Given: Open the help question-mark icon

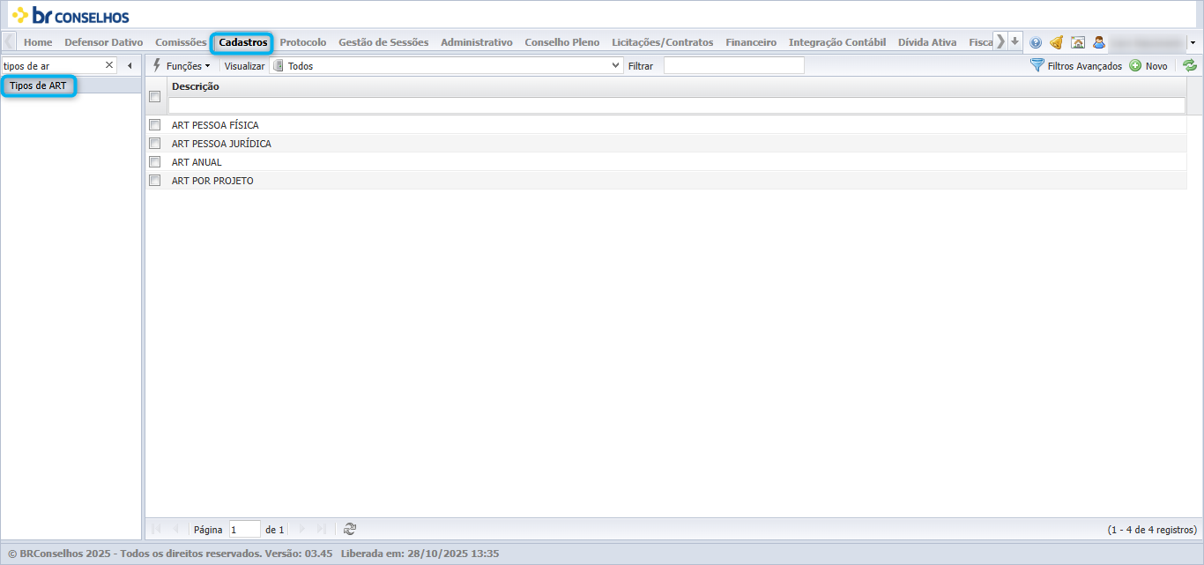Looking at the screenshot, I should [x=1036, y=42].
